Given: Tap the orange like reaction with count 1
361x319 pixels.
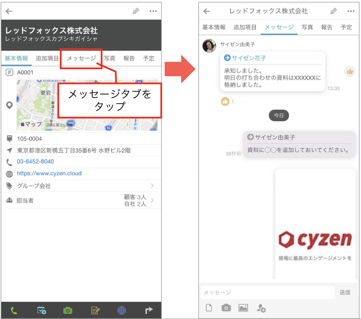Looking at the screenshot, I should (x=225, y=101).
